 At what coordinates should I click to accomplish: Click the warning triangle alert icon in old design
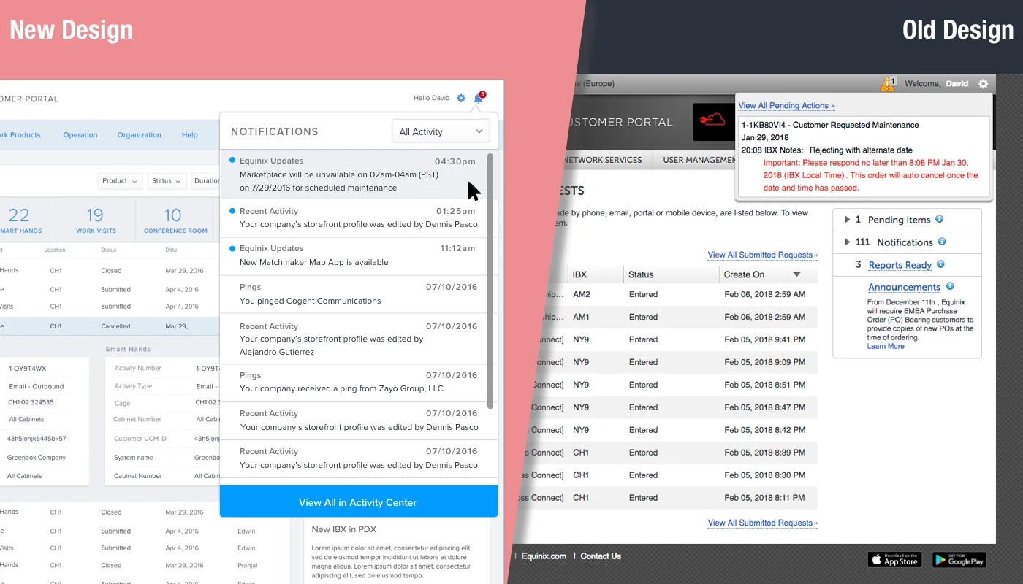tap(887, 84)
